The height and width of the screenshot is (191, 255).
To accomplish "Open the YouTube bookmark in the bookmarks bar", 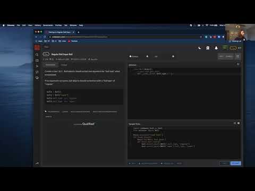I will 73,41.
